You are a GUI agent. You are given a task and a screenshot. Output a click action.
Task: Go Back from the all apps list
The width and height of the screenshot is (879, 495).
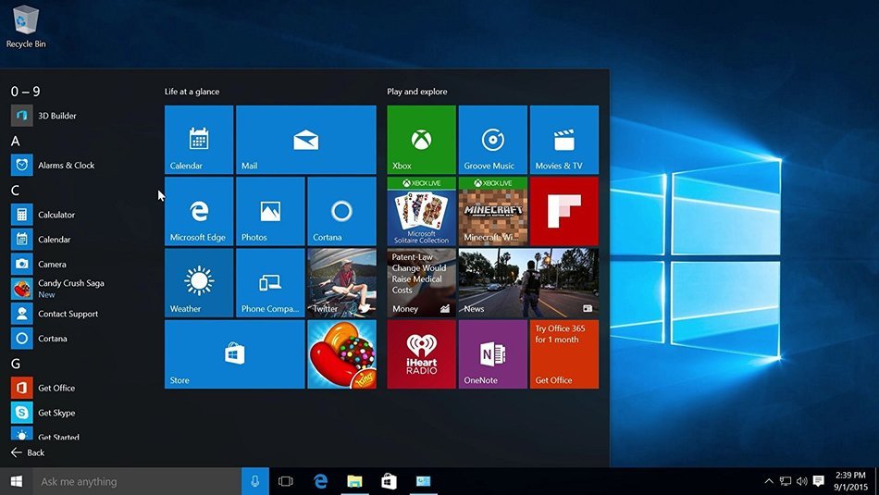point(28,452)
